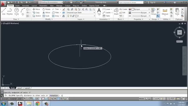Toggle the layer lock padlock icon
188x106 pixels.
[73, 16]
